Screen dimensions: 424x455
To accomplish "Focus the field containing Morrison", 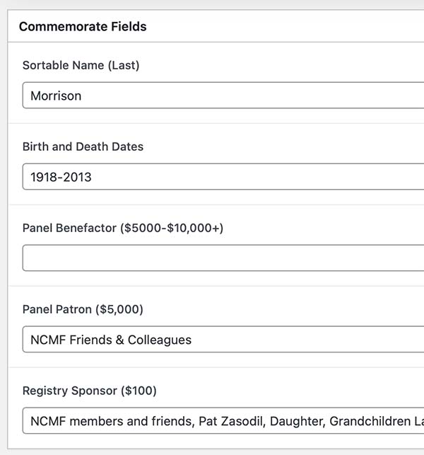I will point(212,96).
